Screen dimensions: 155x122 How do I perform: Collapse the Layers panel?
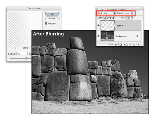pos(140,8)
